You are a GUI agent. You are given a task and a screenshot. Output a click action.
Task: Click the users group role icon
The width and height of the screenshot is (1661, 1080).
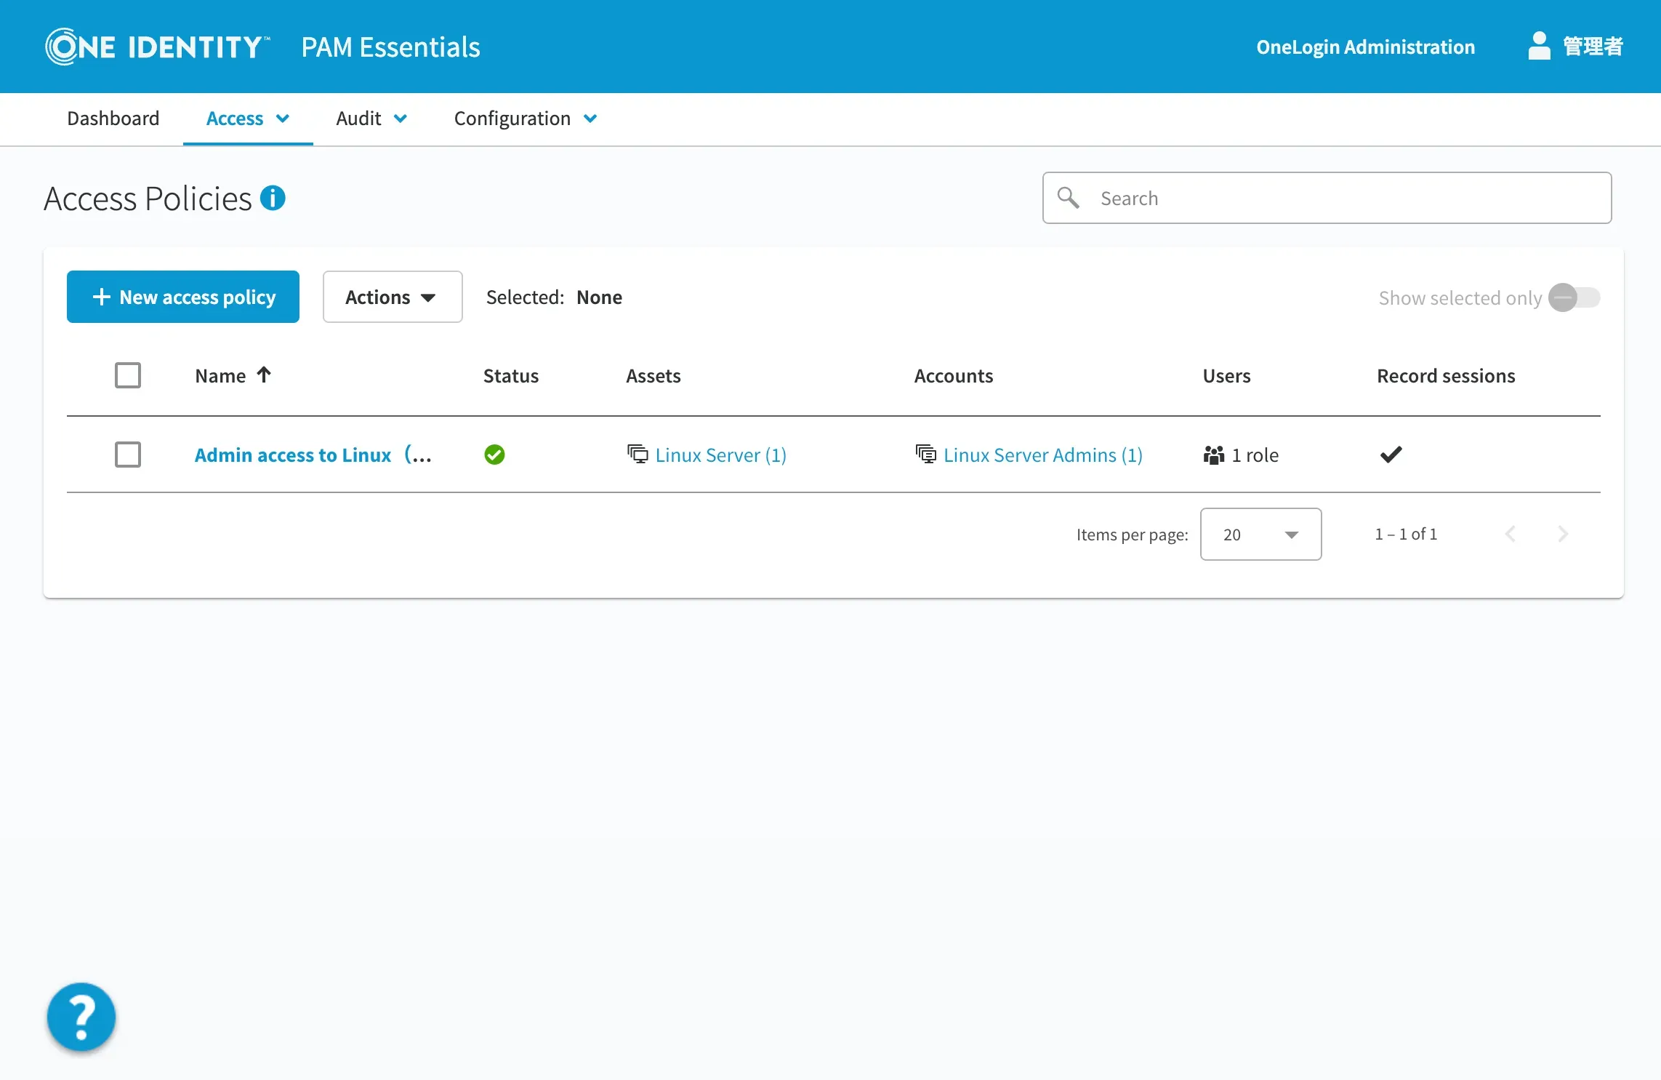pos(1213,455)
